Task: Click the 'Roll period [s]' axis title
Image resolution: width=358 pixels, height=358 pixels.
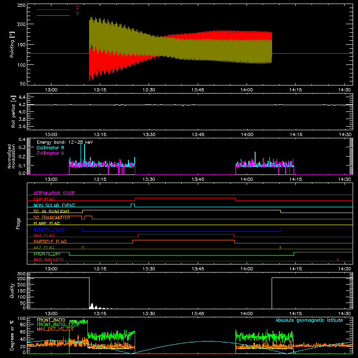Action: 13,112
